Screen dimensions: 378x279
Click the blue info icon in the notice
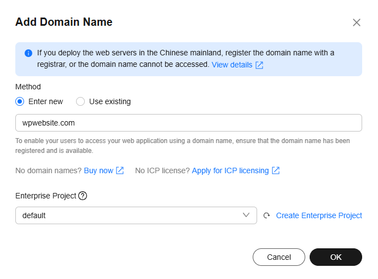point(28,53)
